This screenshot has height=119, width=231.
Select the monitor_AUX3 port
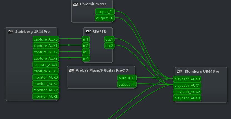click(46, 96)
